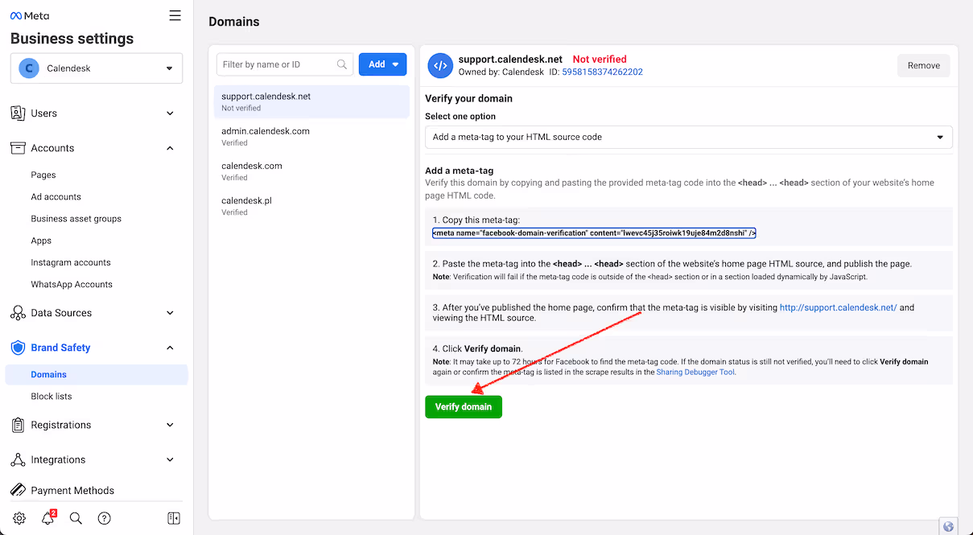
Task: Open the hamburger menu icon
Action: click(x=175, y=14)
